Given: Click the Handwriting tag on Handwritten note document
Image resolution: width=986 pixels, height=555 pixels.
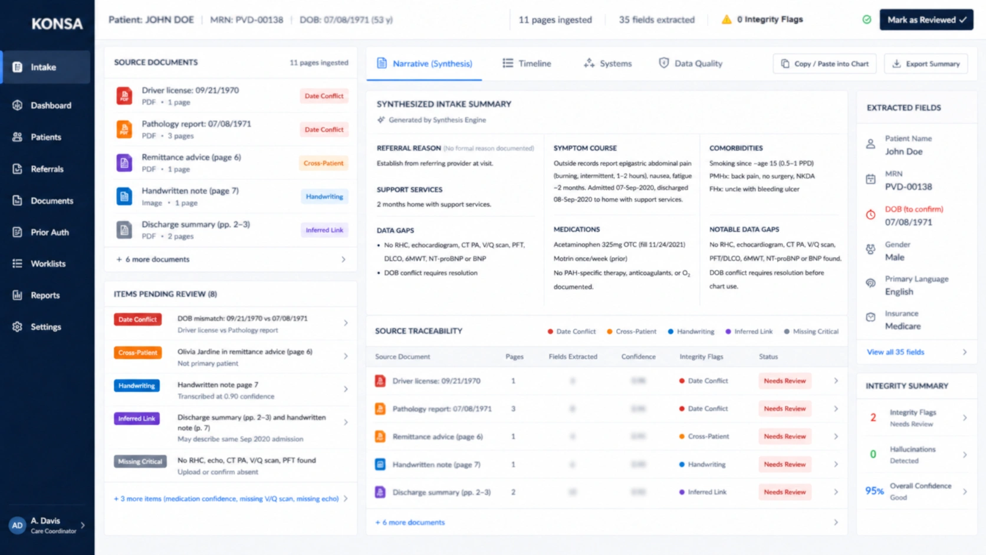Looking at the screenshot, I should click(x=324, y=196).
